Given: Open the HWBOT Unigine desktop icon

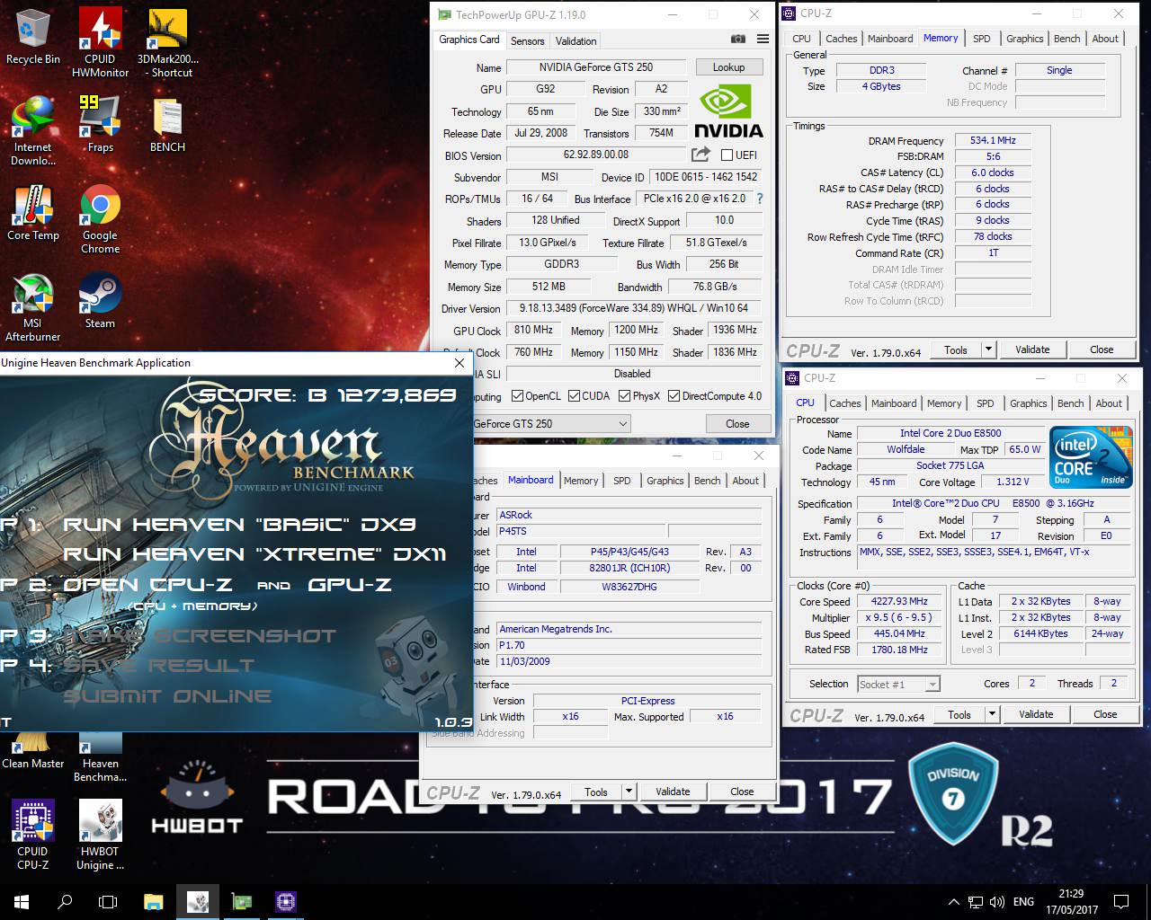Looking at the screenshot, I should [x=101, y=836].
